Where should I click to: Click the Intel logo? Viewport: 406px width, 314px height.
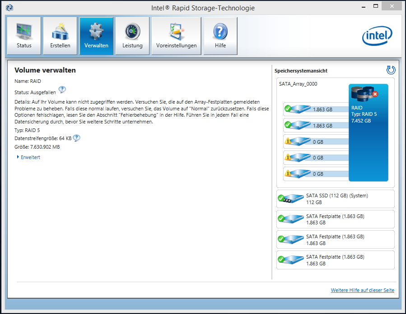coord(377,36)
